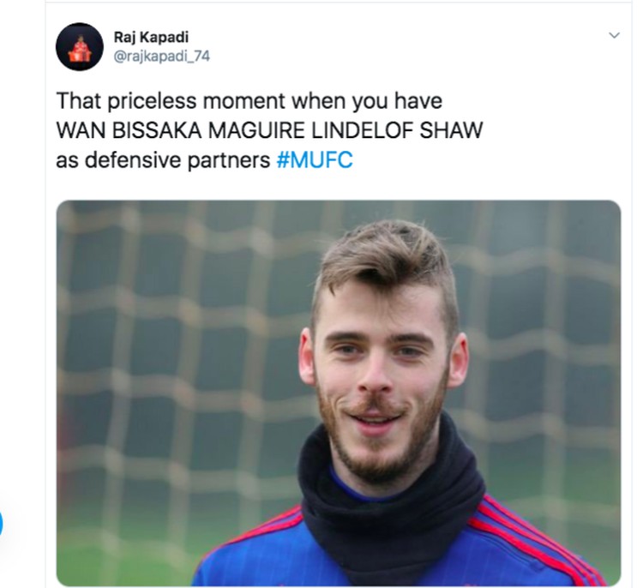Click the blurred goal net on photo's left
The height and width of the screenshot is (588, 643).
(177, 349)
